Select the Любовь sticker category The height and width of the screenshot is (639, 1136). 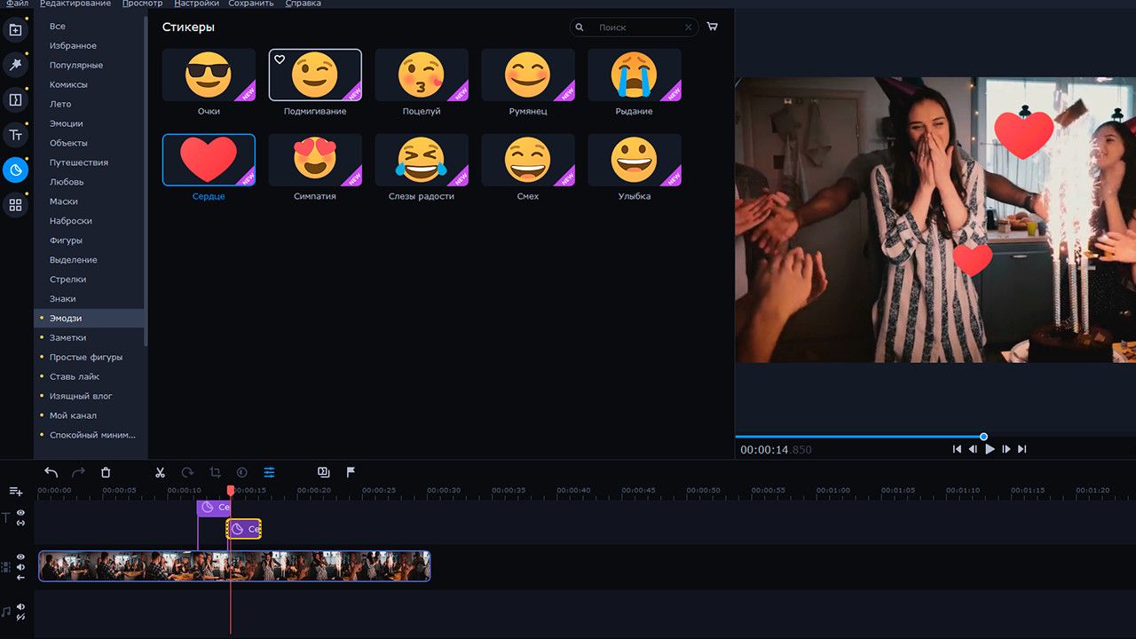click(x=67, y=182)
